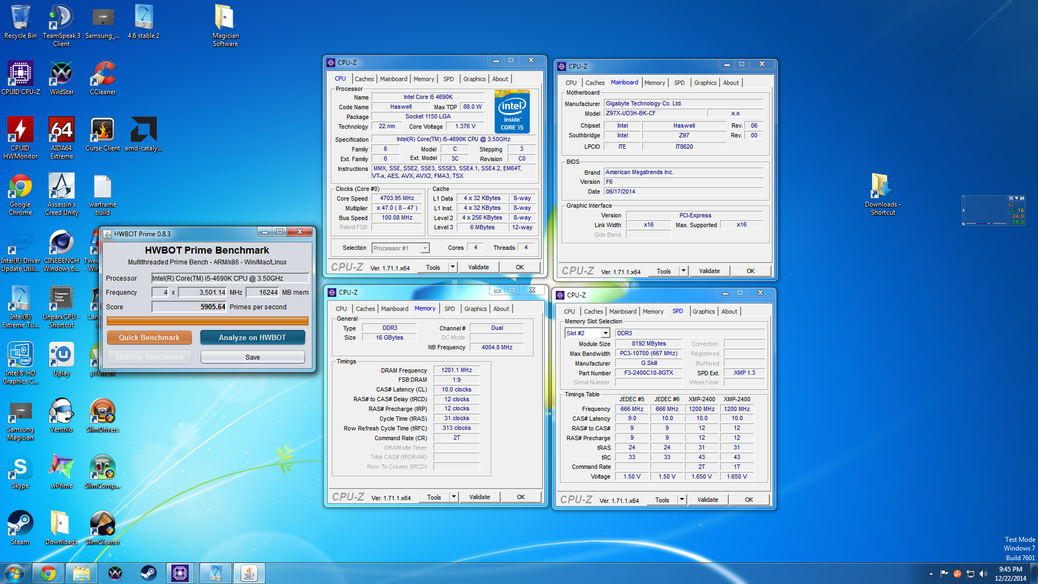Screen dimensions: 1038x584
Task: Launch Google Chrome desktop shortcut
Action: pos(21,195)
